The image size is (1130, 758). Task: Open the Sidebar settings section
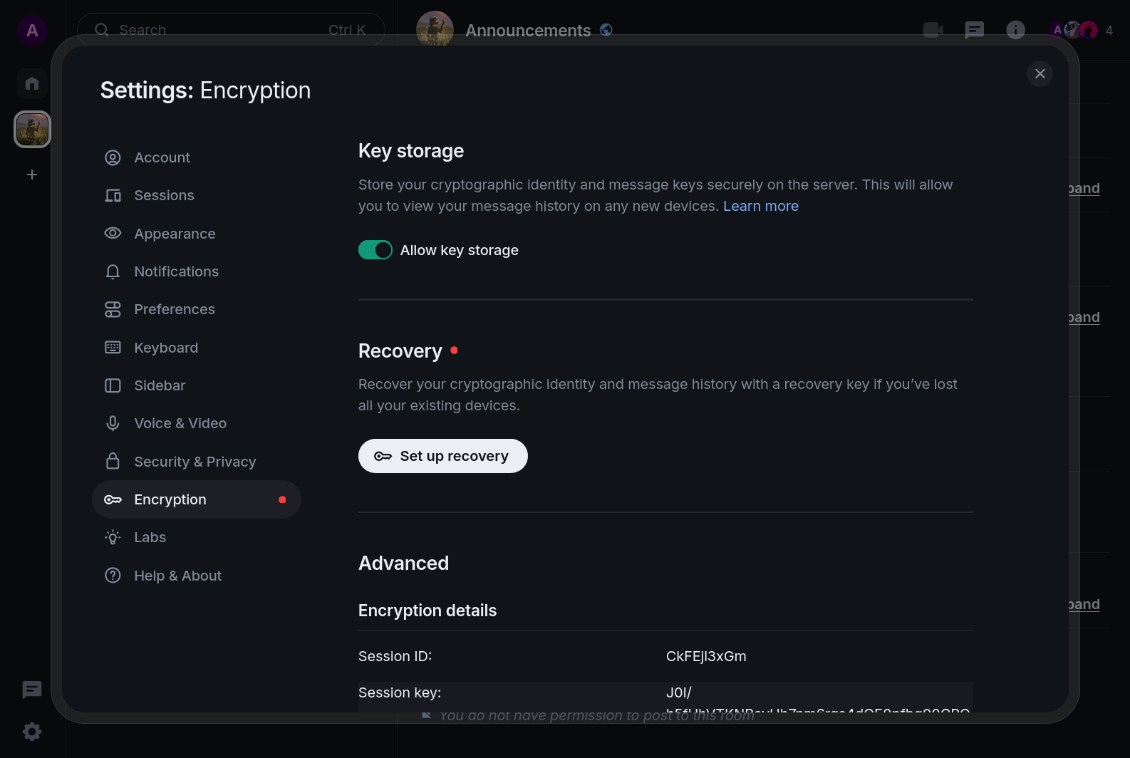click(x=160, y=385)
